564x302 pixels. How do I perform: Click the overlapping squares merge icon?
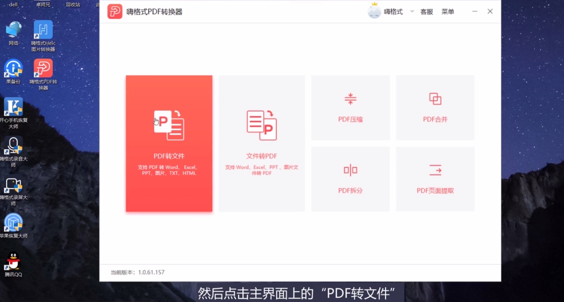click(435, 99)
